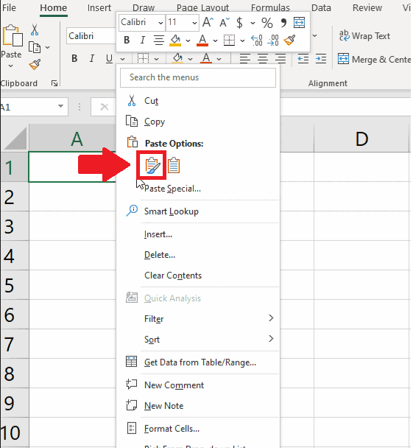Click the Search the menus field
The height and width of the screenshot is (448, 416).
(198, 77)
